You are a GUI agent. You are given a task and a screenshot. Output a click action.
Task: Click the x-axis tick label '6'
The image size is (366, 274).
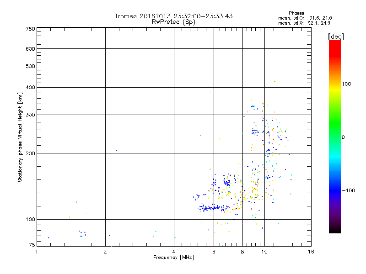click(x=214, y=252)
